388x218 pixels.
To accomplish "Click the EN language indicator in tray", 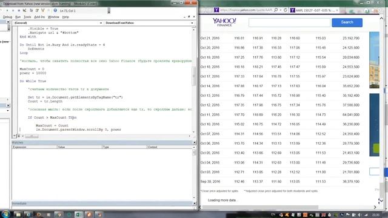I will click(x=273, y=214).
